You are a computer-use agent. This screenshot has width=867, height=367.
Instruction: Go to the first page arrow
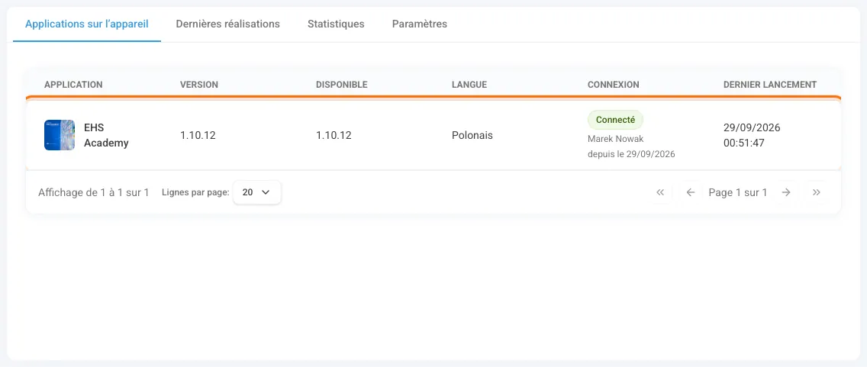pos(659,192)
